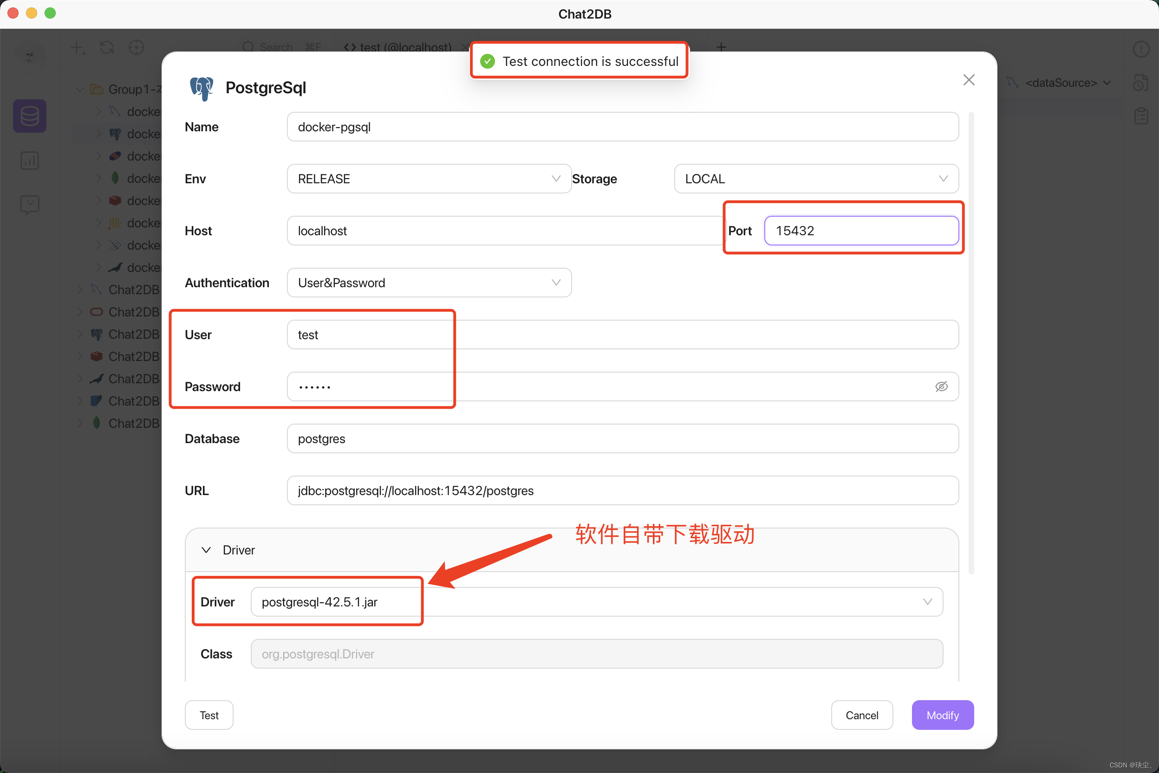Click the Test connection is successful toast
Screen dimensions: 1159x773
coord(579,61)
